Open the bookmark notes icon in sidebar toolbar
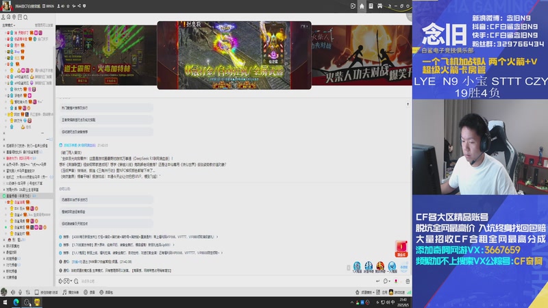The width and height of the screenshot is (548, 308). [x=20, y=17]
